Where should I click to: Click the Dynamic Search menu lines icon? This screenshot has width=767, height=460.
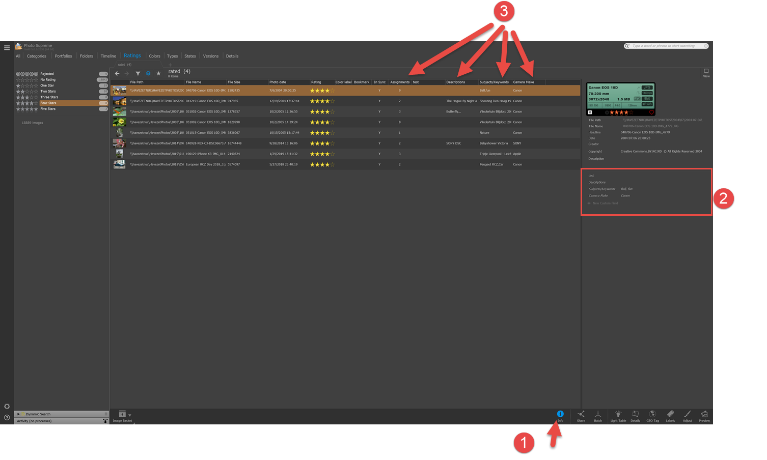[x=106, y=414]
